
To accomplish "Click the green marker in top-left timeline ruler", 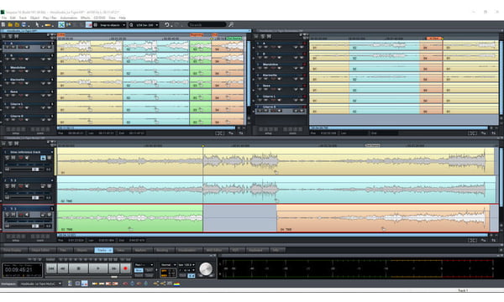I will pos(234,39).
